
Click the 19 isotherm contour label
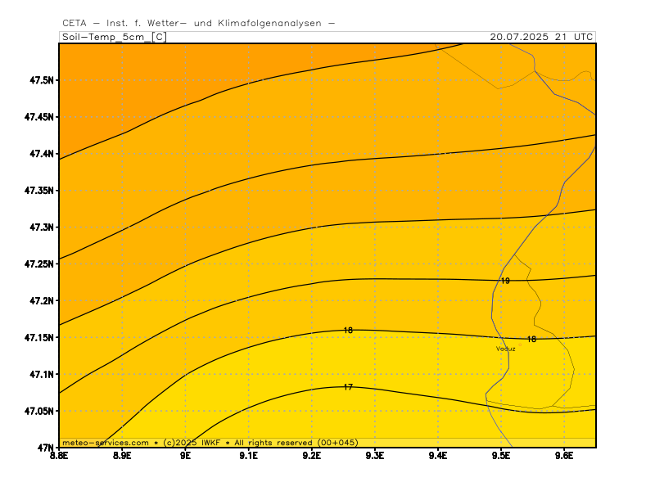[x=505, y=281]
